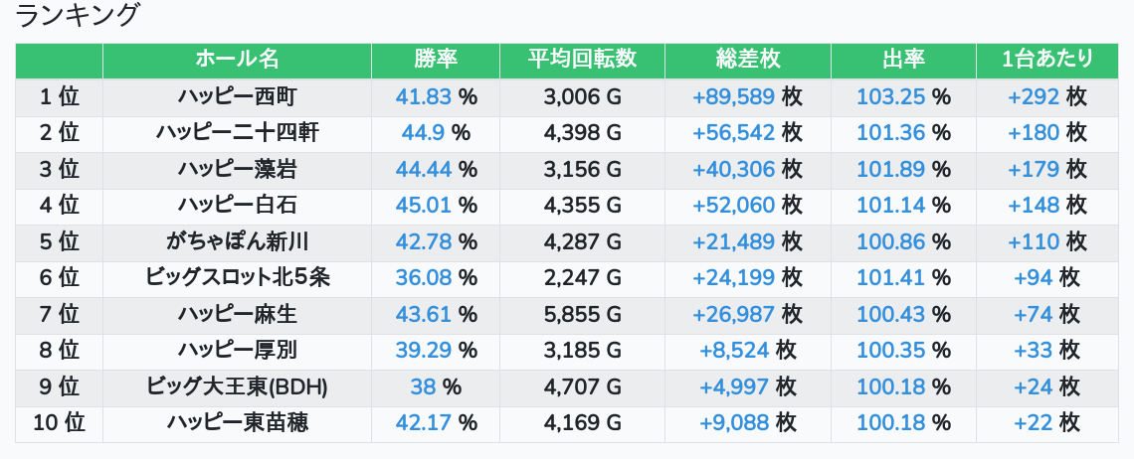Click the 1台あたり column header
This screenshot has height=459, width=1134.
[x=1047, y=60]
